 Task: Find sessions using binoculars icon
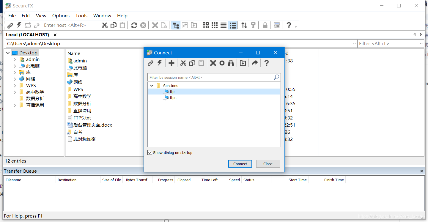(231, 63)
